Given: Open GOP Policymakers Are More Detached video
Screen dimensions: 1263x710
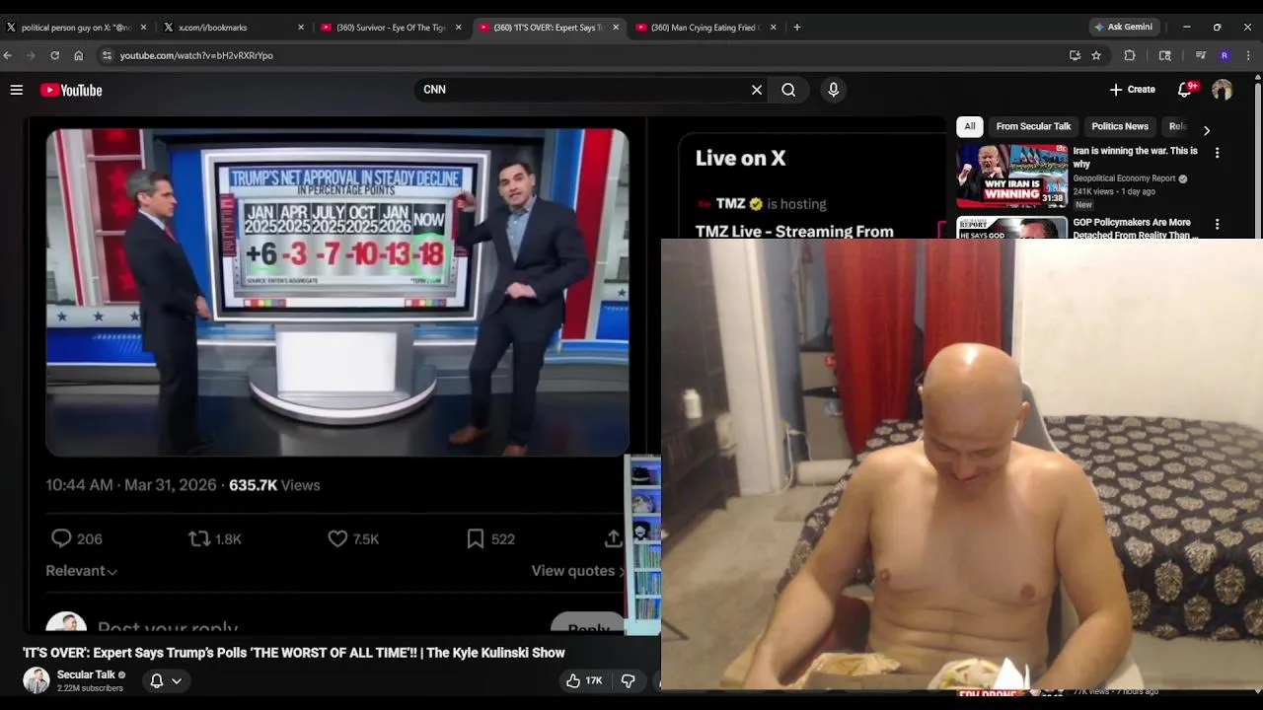Looking at the screenshot, I should point(1135,229).
